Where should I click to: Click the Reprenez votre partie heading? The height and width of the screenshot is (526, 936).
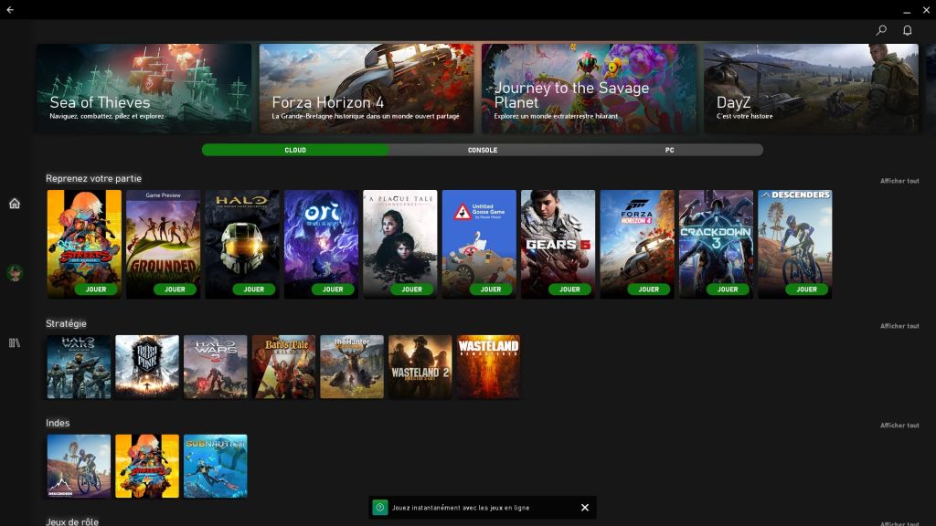(94, 178)
